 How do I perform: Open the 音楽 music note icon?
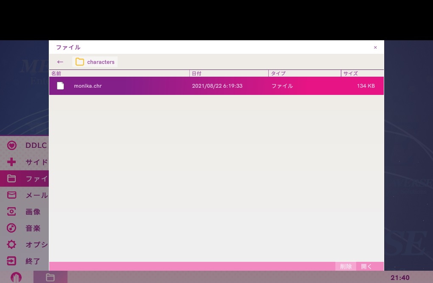point(12,228)
